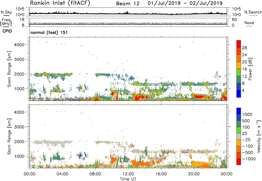The image size is (262, 181).
Task: Click the sky noise trace panel
Action: [128, 12]
